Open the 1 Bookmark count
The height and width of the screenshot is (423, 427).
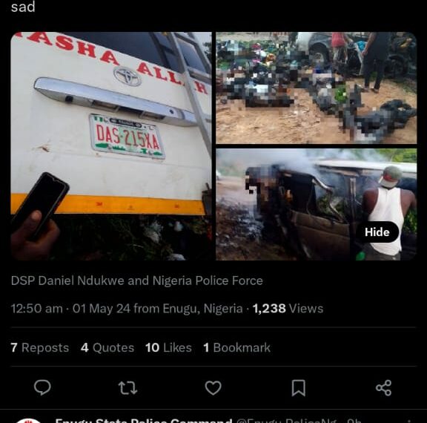click(x=237, y=347)
